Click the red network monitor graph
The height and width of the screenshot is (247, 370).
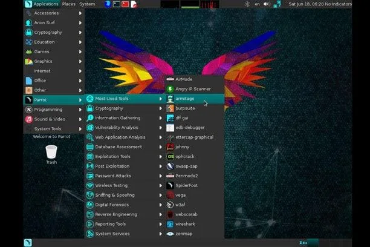[210, 4]
